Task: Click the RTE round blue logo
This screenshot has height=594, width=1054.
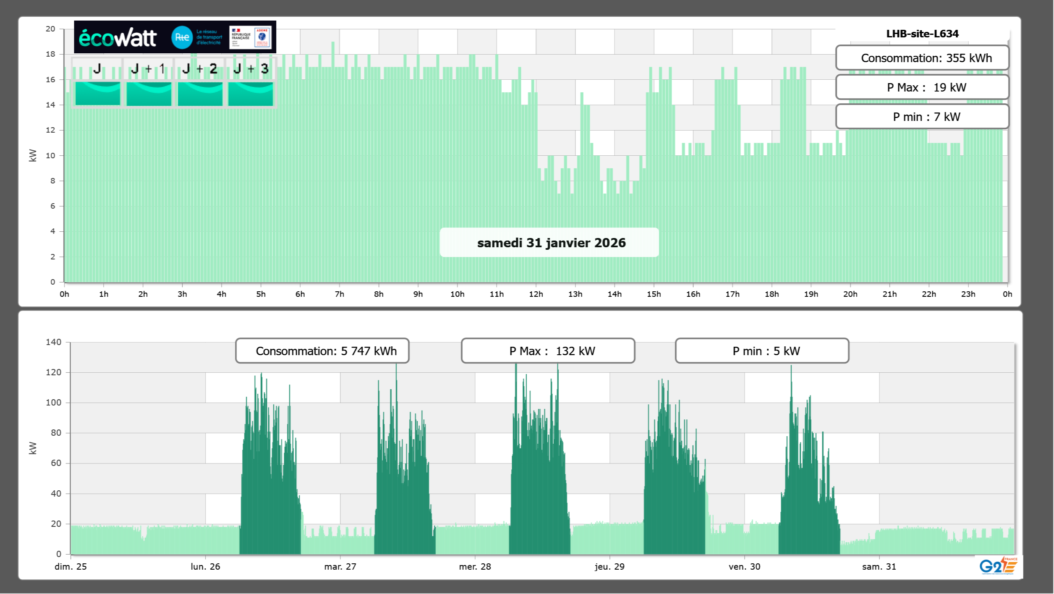Action: (182, 37)
